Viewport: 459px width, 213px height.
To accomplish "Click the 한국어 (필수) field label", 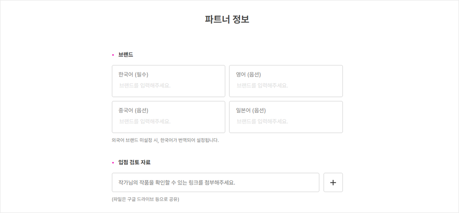I will (x=133, y=75).
